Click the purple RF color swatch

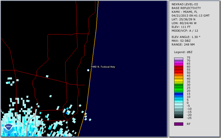click(178, 124)
